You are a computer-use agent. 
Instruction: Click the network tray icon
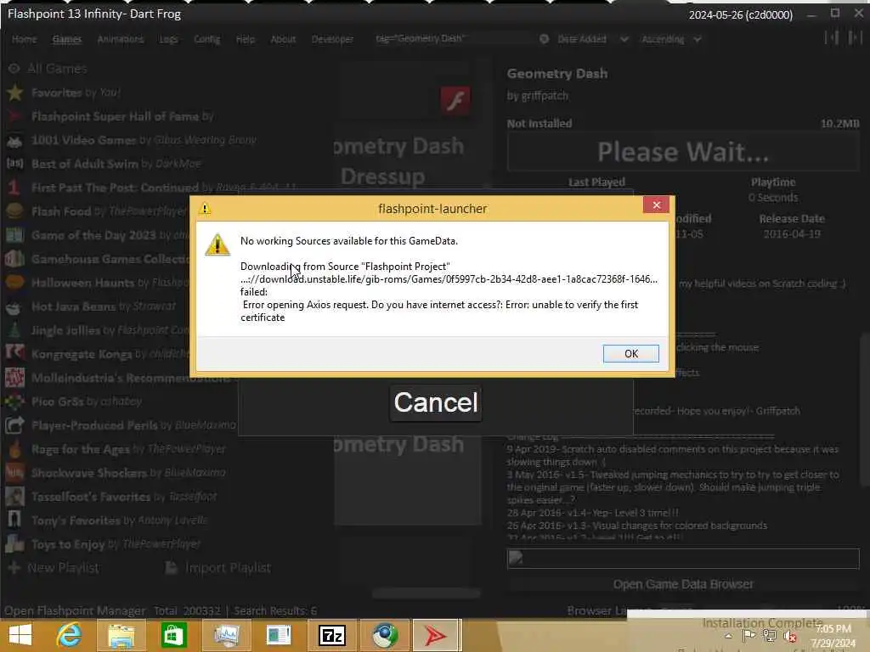coord(770,636)
